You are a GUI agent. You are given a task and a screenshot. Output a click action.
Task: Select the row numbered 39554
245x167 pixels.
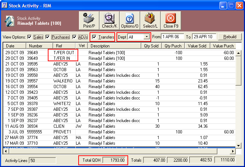click(119, 87)
